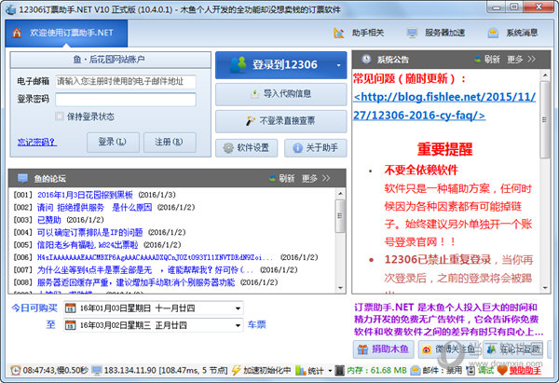
Task: Click 赞助助手 status bar link
Action: [x=525, y=371]
